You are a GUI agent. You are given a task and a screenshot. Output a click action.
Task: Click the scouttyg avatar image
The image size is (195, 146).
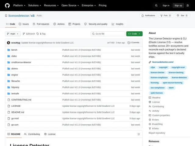pyautogui.click(x=9, y=43)
